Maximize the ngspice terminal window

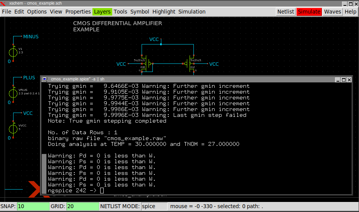click(344, 79)
